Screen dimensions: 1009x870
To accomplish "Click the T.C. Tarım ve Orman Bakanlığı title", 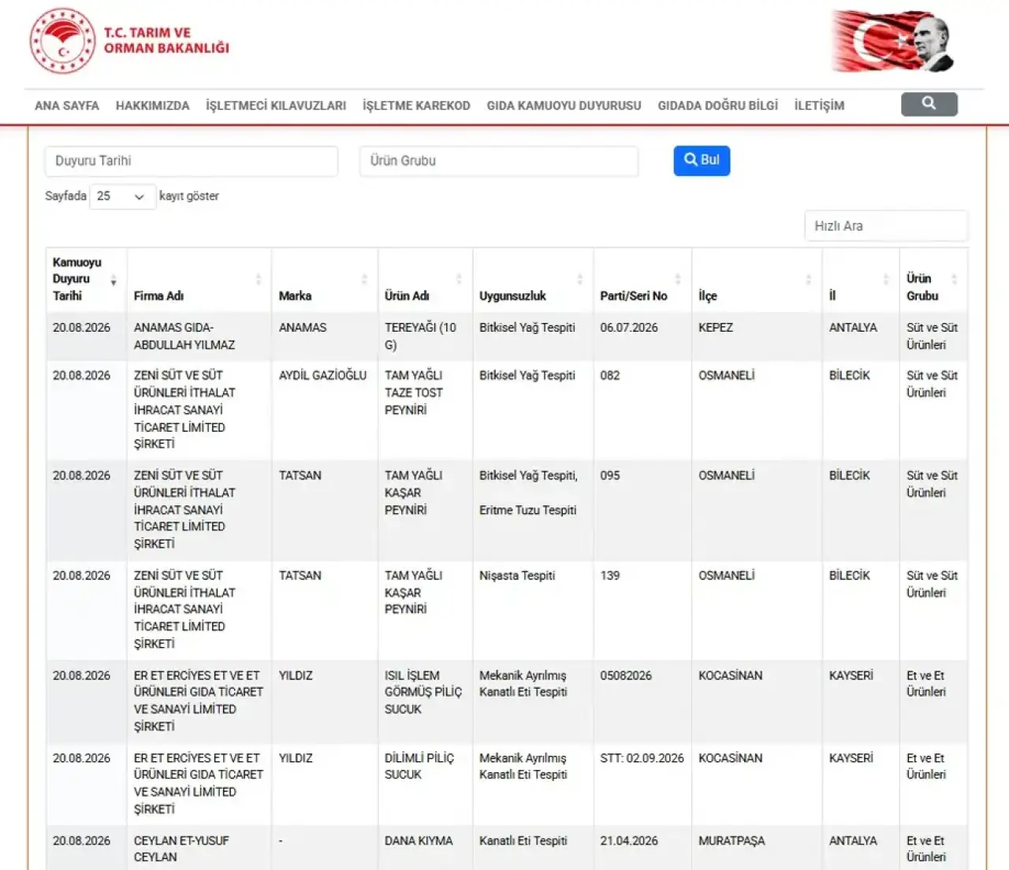I will (166, 40).
